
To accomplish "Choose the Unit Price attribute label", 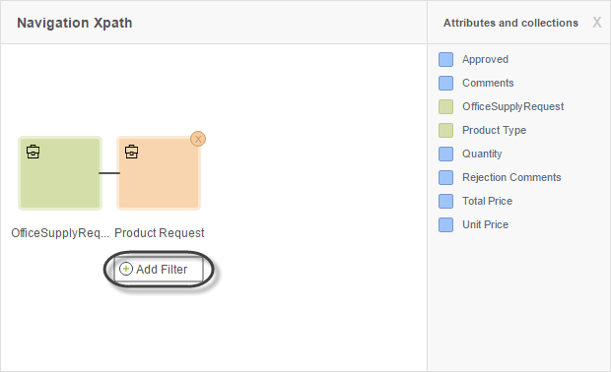I will click(485, 224).
